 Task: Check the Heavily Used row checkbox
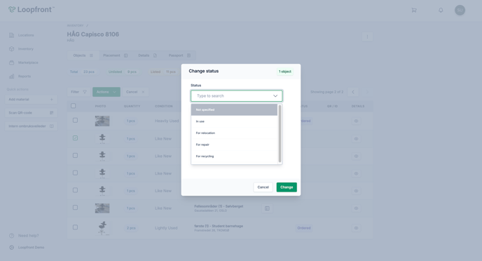(75, 121)
